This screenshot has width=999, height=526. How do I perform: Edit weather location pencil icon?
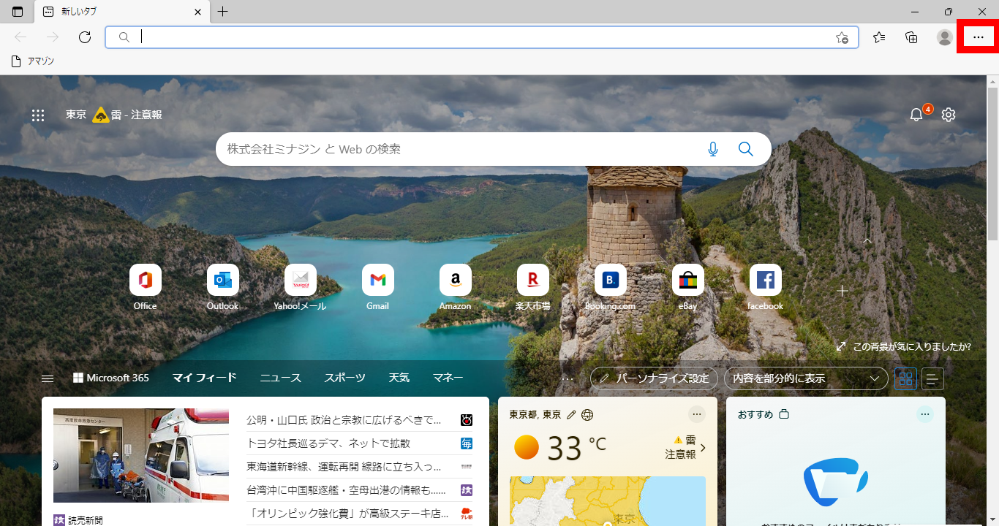point(572,415)
